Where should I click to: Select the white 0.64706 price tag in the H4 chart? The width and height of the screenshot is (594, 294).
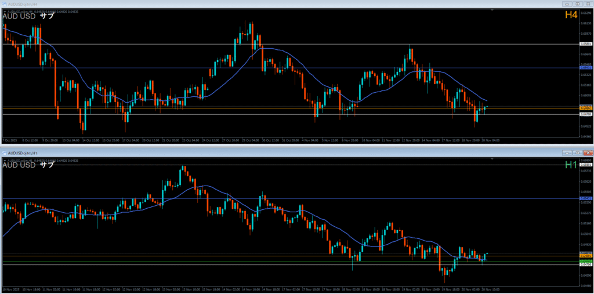[x=586, y=114]
